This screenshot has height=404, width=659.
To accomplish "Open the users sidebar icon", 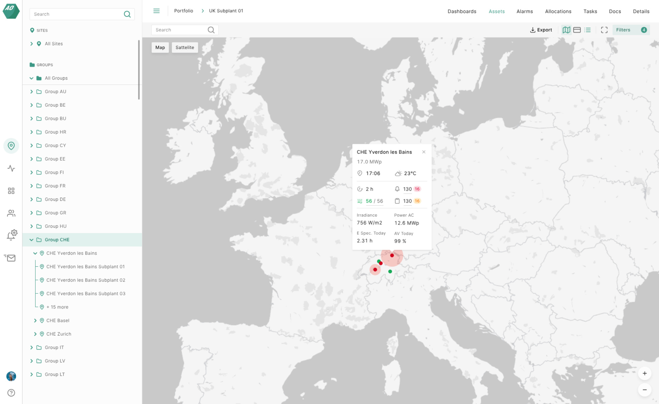I will 11,213.
